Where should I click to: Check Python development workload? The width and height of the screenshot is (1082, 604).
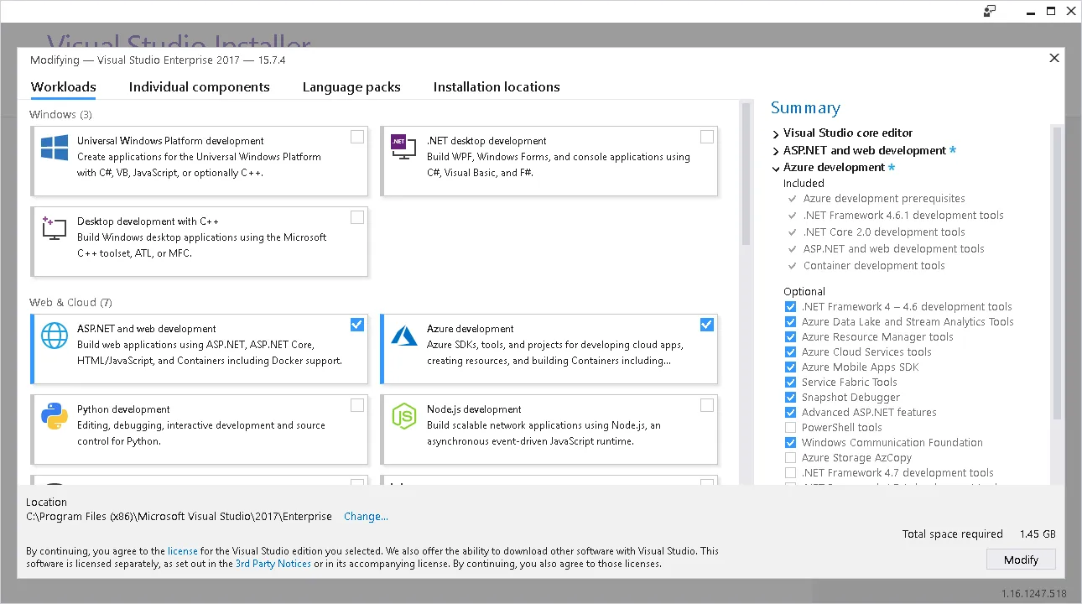tap(357, 405)
